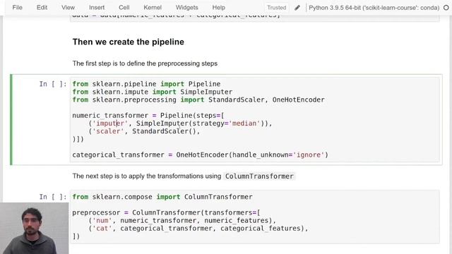Click the pencil edit-mode icon
The width and height of the screenshot is (452, 254).
[x=297, y=8]
